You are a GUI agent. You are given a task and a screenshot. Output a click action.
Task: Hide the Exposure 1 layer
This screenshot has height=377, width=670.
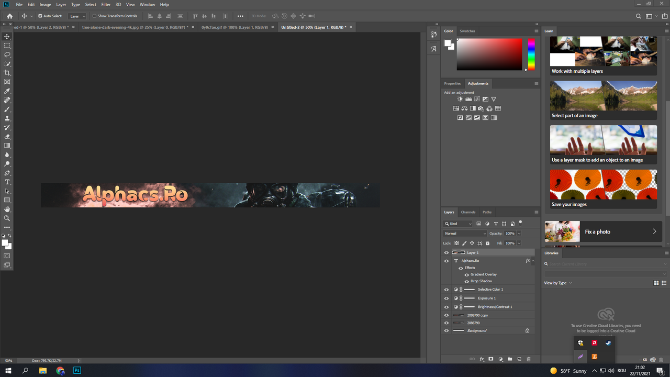pyautogui.click(x=446, y=298)
